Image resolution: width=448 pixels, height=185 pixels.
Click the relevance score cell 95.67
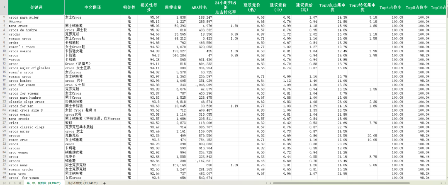[149, 17]
